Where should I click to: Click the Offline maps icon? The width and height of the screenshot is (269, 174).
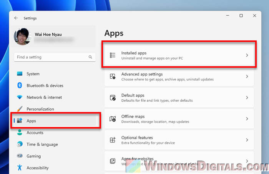[x=113, y=119]
